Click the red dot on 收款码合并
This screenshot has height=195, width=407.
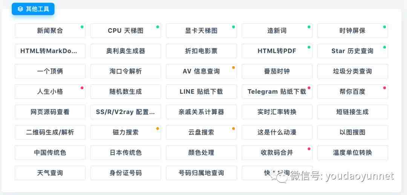click(x=309, y=149)
